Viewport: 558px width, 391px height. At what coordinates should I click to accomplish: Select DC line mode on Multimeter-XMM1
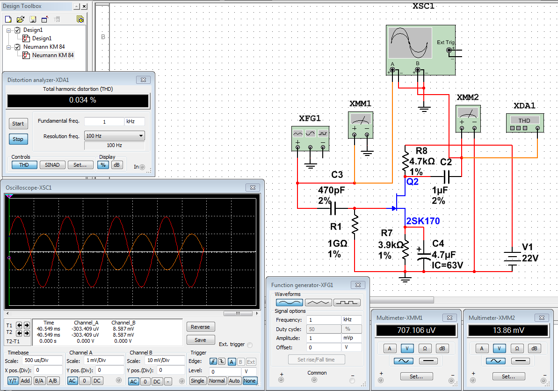[x=428, y=361]
